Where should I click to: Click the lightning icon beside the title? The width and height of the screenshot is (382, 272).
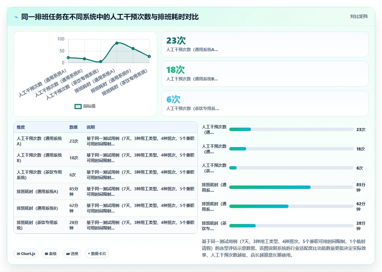(x=16, y=17)
